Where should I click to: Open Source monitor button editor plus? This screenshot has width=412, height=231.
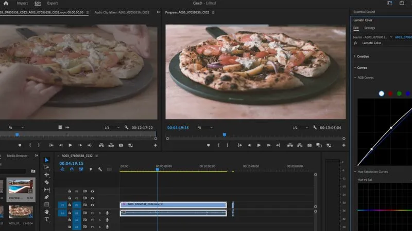156,145
